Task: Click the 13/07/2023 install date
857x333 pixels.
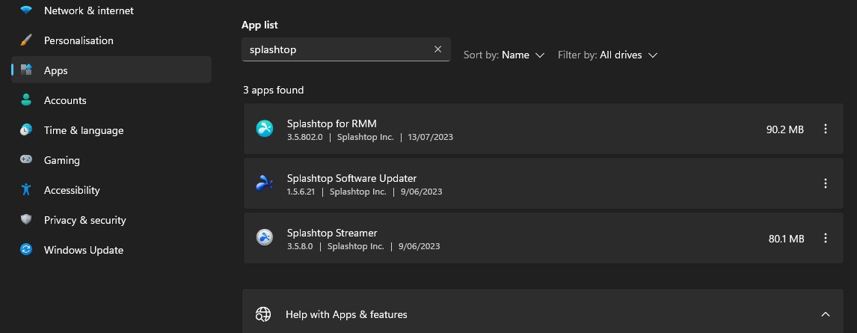Action: [431, 137]
